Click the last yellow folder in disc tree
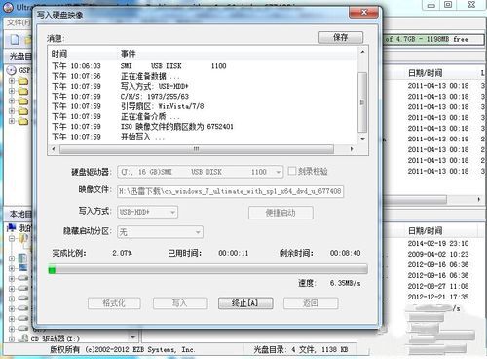The width and height of the screenshot is (487, 359). 23,121
